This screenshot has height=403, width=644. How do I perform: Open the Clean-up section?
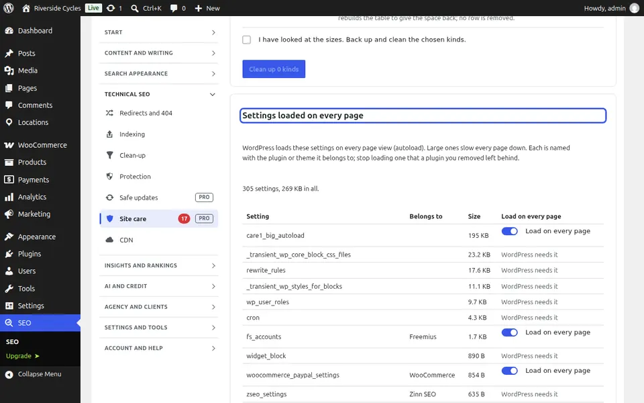coord(159,155)
